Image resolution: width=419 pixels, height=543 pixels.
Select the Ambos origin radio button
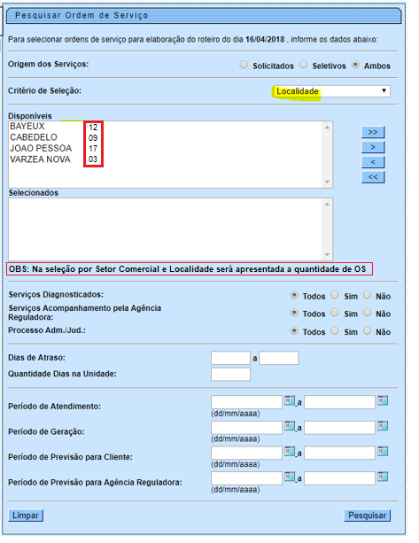[x=355, y=65]
